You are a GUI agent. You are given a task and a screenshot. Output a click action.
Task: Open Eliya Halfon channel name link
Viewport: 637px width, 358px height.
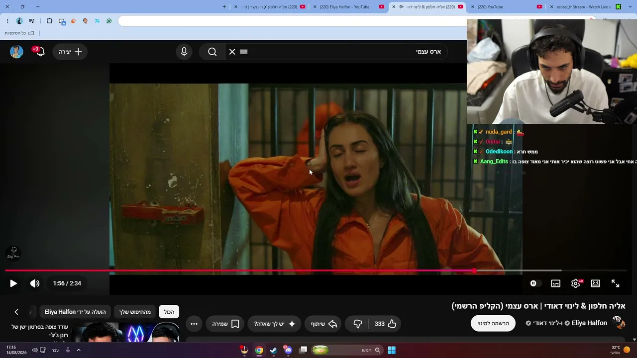pos(589,323)
